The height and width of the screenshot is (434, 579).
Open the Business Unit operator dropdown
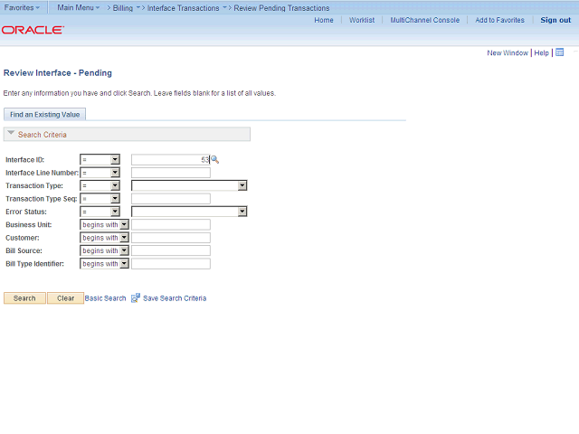[105, 224]
